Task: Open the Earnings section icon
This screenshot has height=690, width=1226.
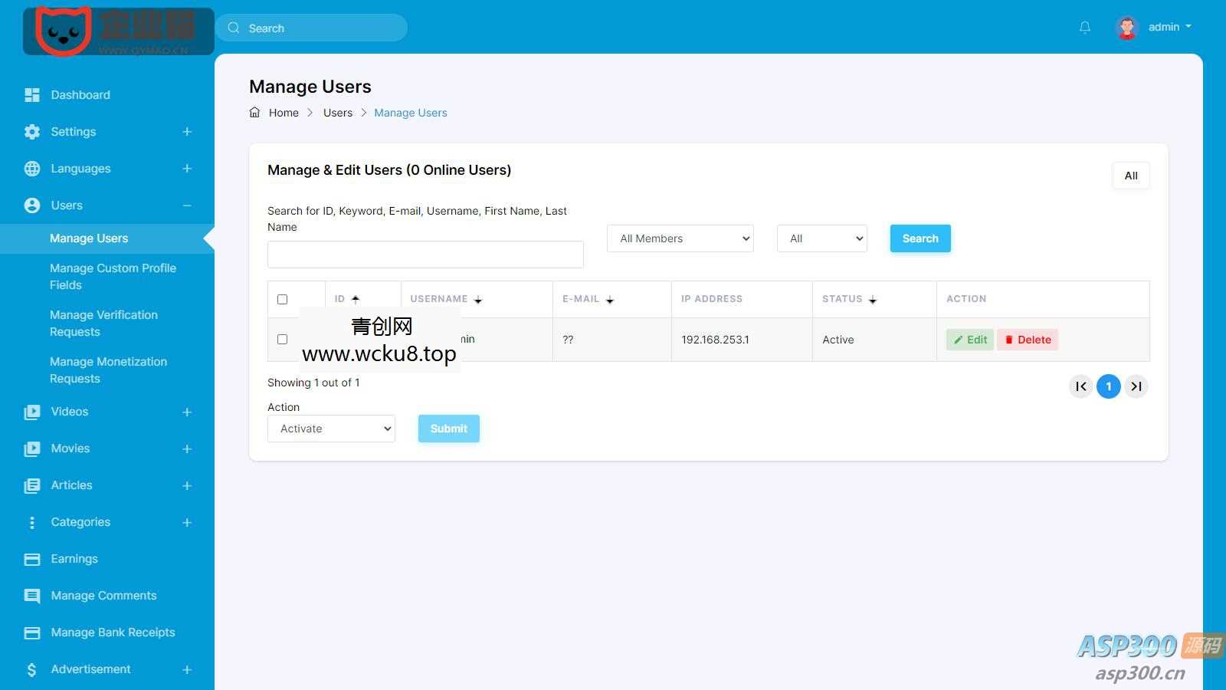Action: click(31, 558)
